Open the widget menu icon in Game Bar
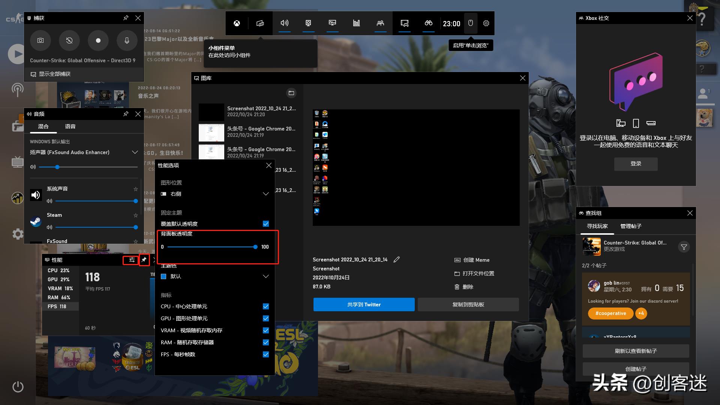The width and height of the screenshot is (720, 405). pos(260,23)
